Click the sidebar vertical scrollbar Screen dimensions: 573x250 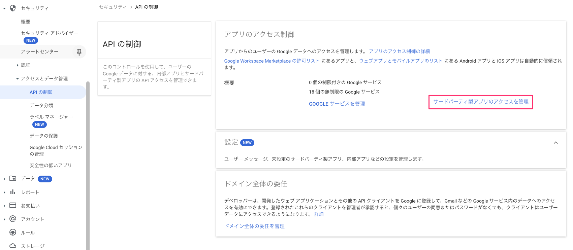[88, 166]
